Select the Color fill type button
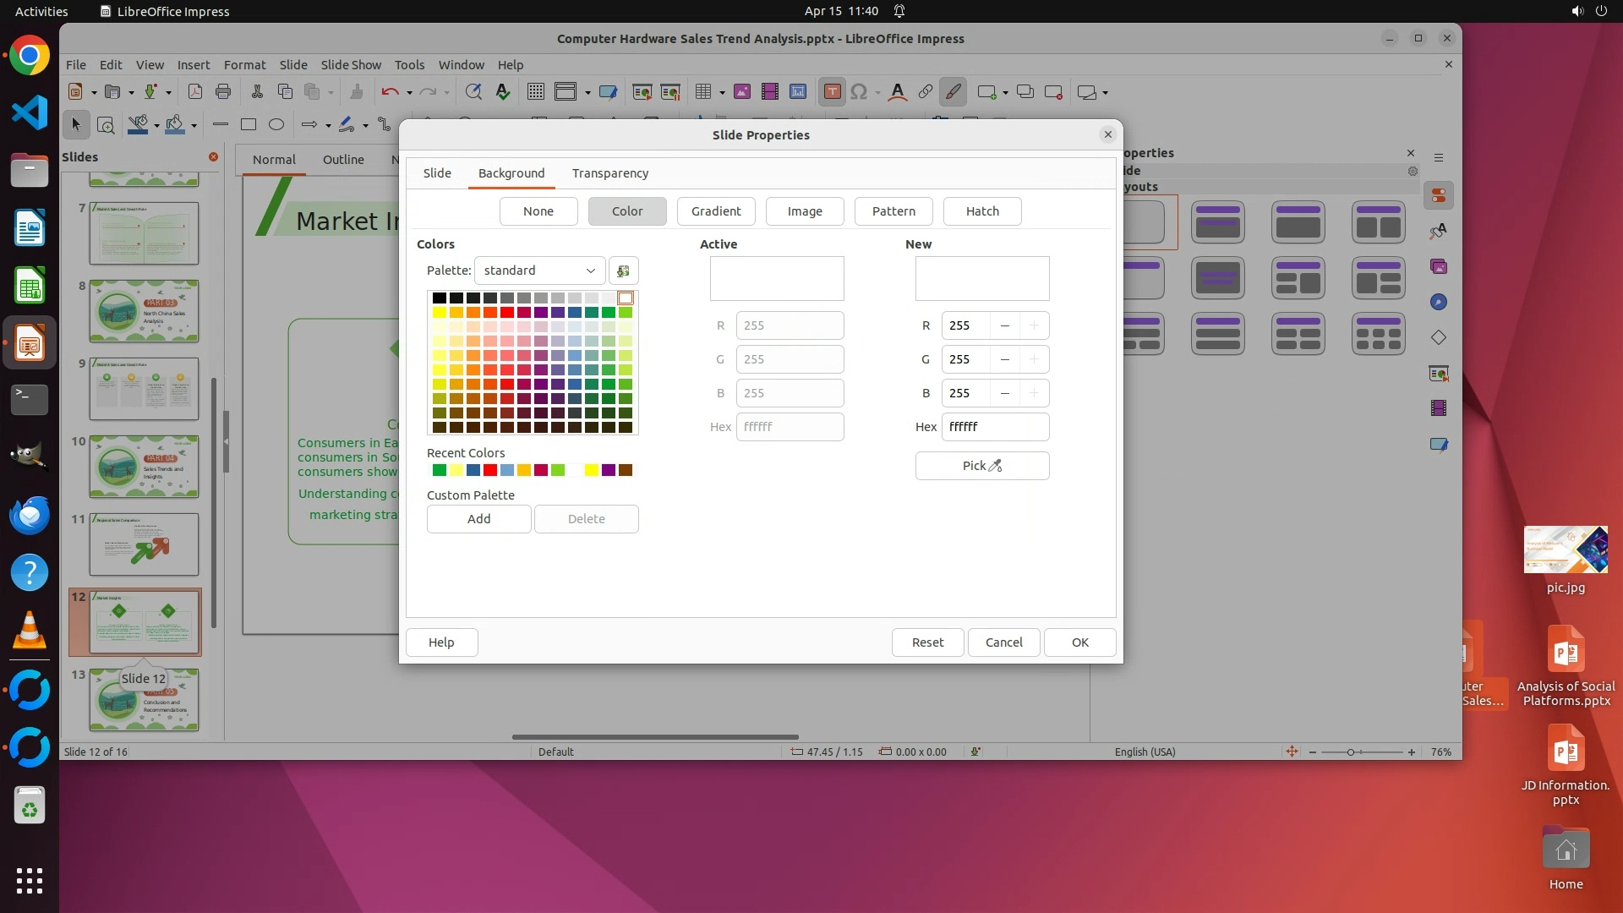Screen dimensions: 1623x913 click(626, 211)
